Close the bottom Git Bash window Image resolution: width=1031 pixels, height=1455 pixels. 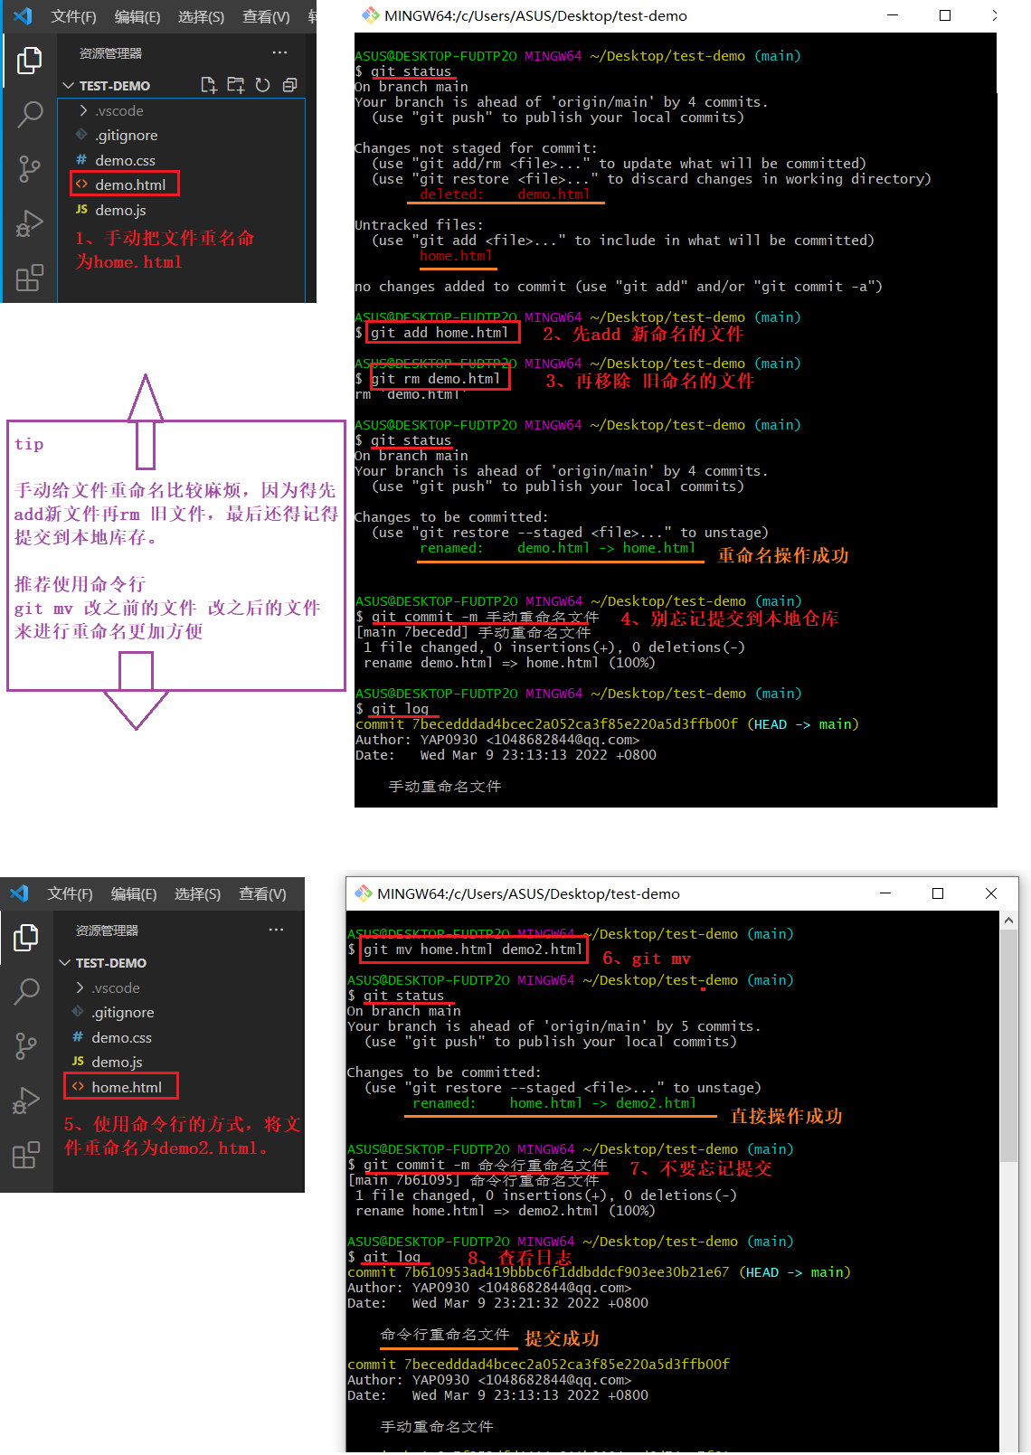pos(991,893)
